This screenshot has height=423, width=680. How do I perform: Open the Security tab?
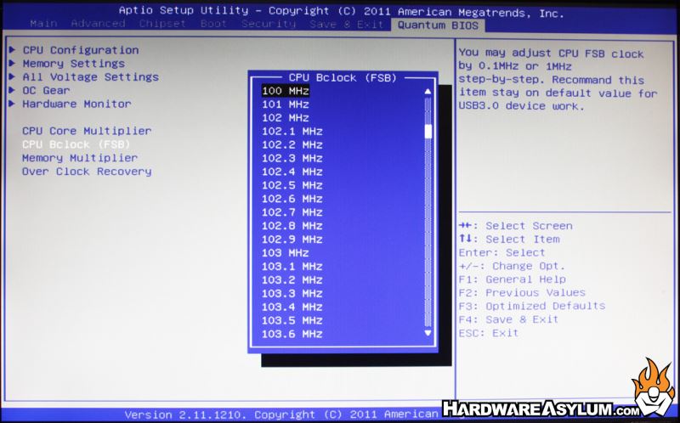point(269,25)
